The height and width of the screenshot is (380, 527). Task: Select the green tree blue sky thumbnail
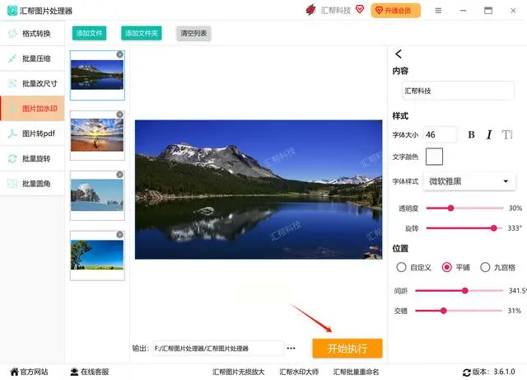click(x=97, y=256)
